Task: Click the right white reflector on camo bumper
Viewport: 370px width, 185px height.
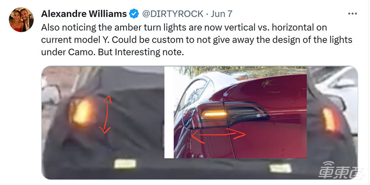Action: pos(281,168)
